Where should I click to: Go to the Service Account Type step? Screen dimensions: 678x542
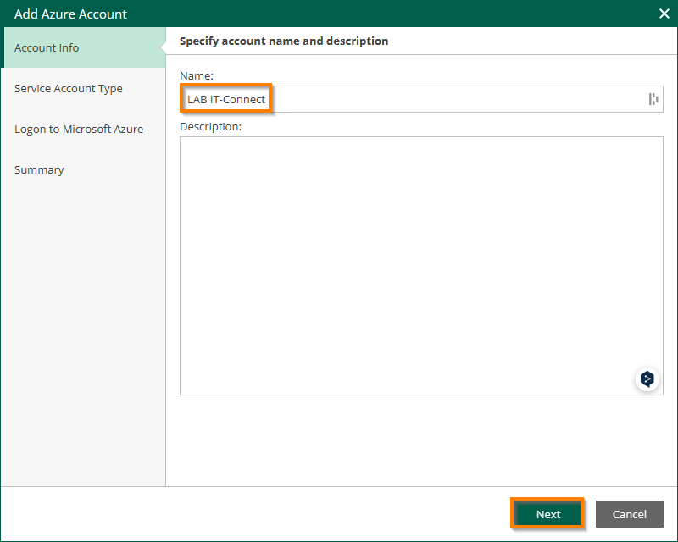(69, 89)
